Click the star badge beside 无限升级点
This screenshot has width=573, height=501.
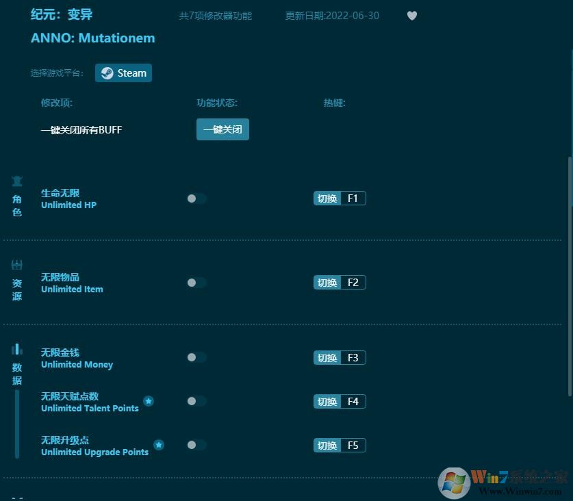tap(159, 444)
